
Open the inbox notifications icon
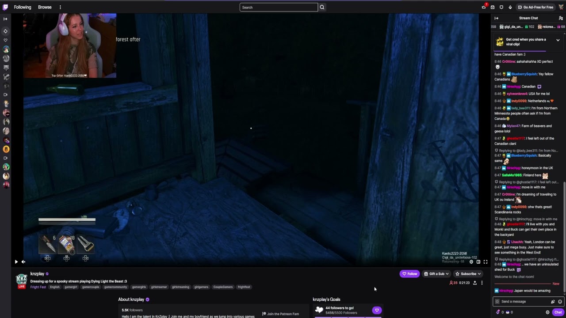[x=493, y=7]
